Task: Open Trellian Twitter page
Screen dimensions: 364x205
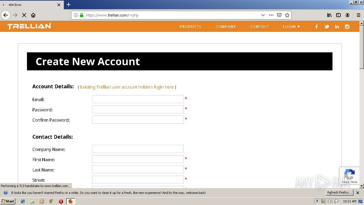Action: pyautogui.click(x=327, y=26)
